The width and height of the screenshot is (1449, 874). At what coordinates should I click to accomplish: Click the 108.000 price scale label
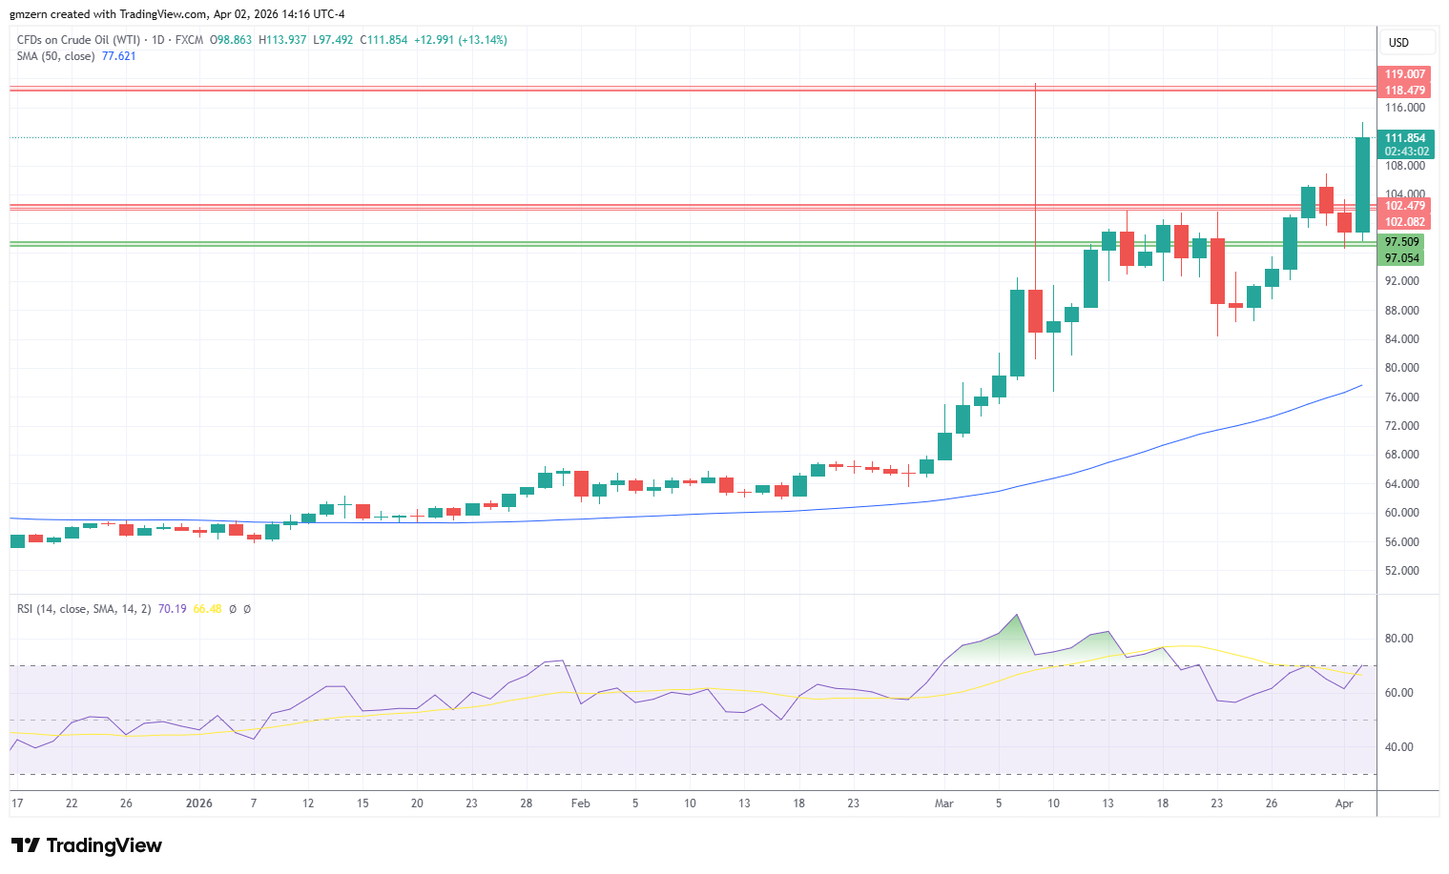tap(1405, 166)
